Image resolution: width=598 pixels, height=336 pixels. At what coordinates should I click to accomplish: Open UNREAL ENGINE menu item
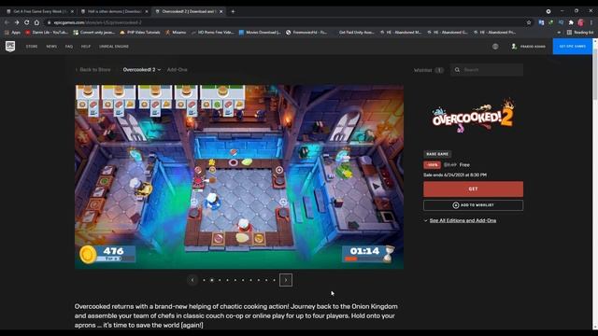pos(114,47)
